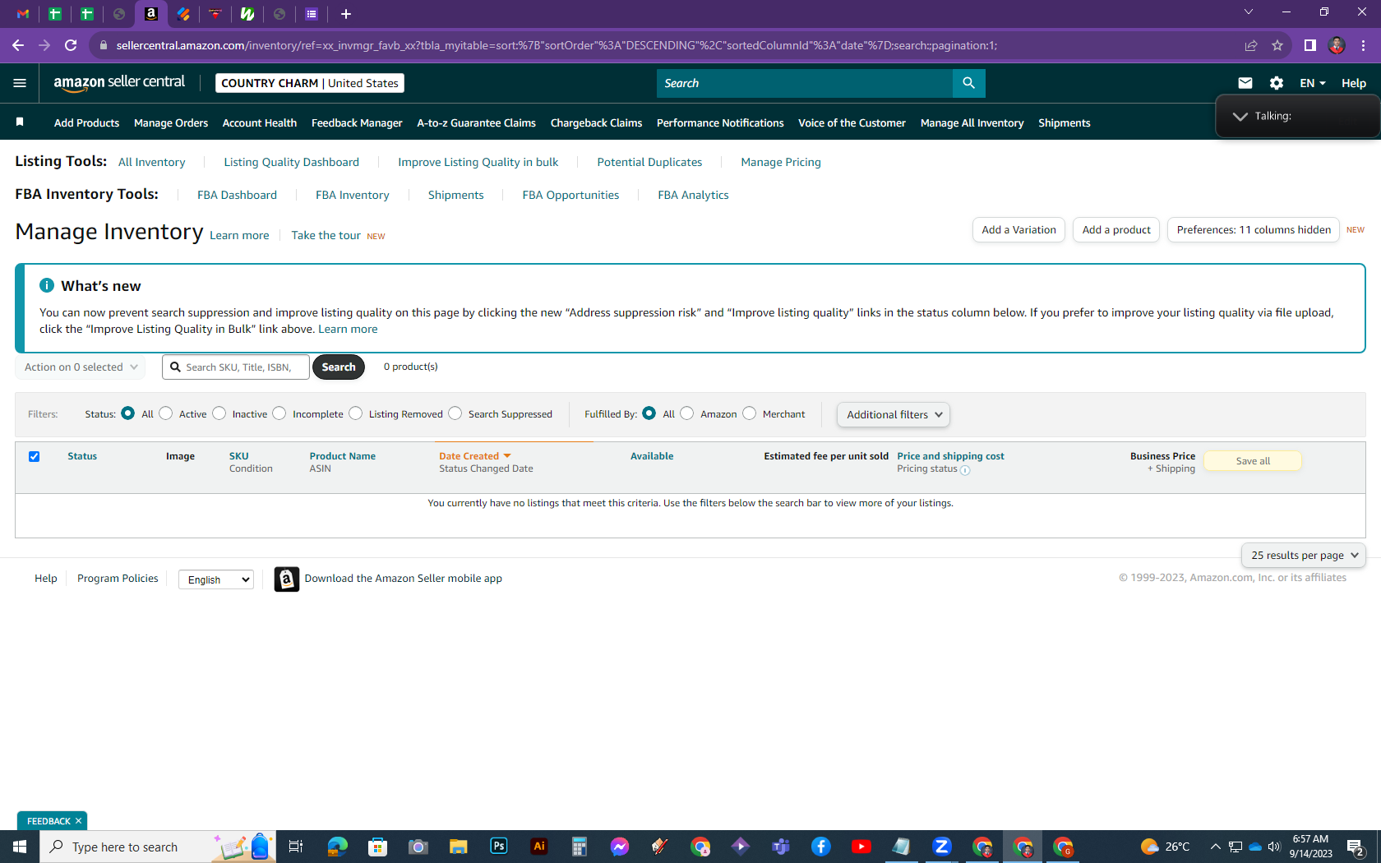Viewport: 1381px width, 863px height.
Task: Open the settings gear icon
Action: (x=1276, y=83)
